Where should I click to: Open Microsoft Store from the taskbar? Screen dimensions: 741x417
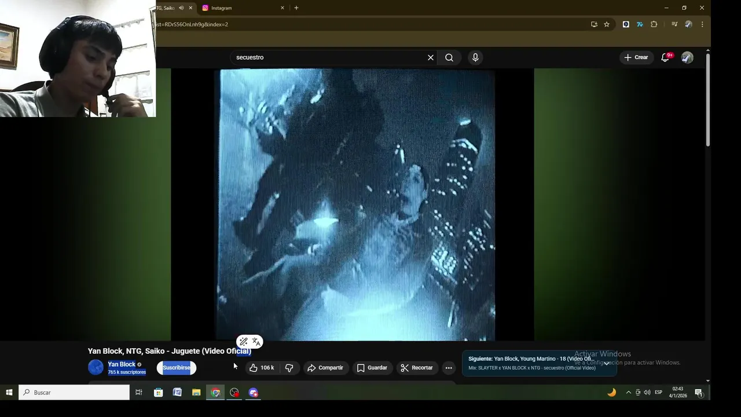(x=158, y=392)
